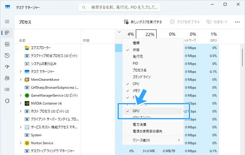This screenshot has height=155, width=245.
Task: Expand the タスク マネージャー process group
Action: (20, 71)
